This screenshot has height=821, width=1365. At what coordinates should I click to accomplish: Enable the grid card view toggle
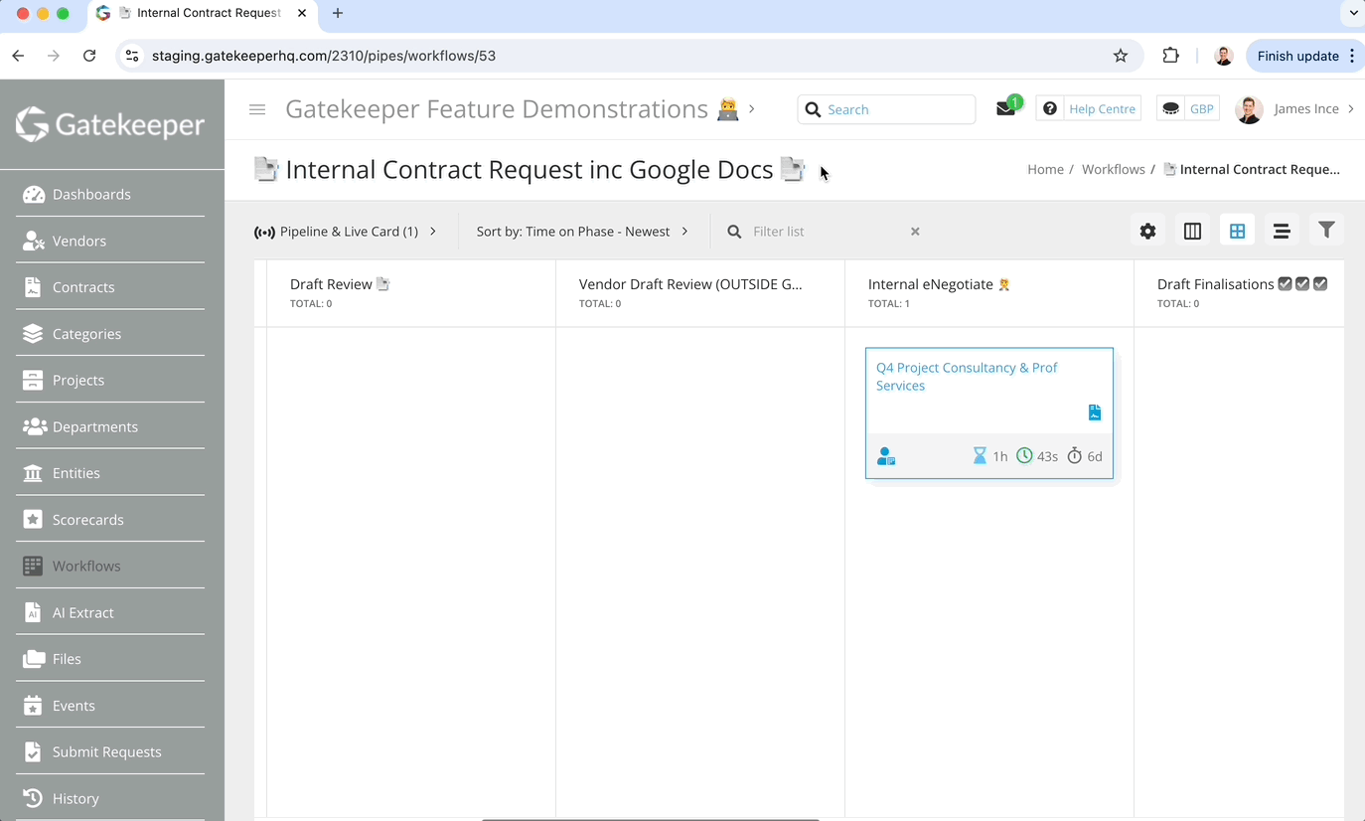click(1237, 230)
